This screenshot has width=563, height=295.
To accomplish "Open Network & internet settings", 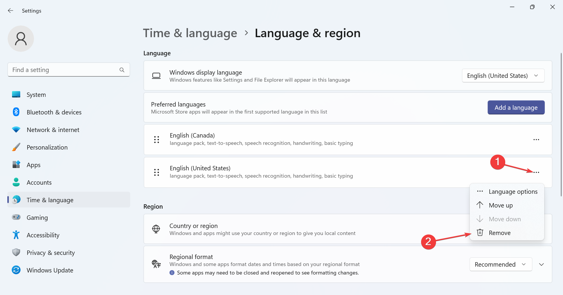I will click(69, 130).
